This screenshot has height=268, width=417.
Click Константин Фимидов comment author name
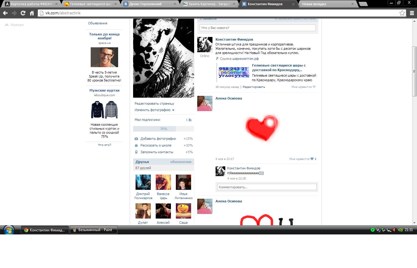[x=244, y=168]
